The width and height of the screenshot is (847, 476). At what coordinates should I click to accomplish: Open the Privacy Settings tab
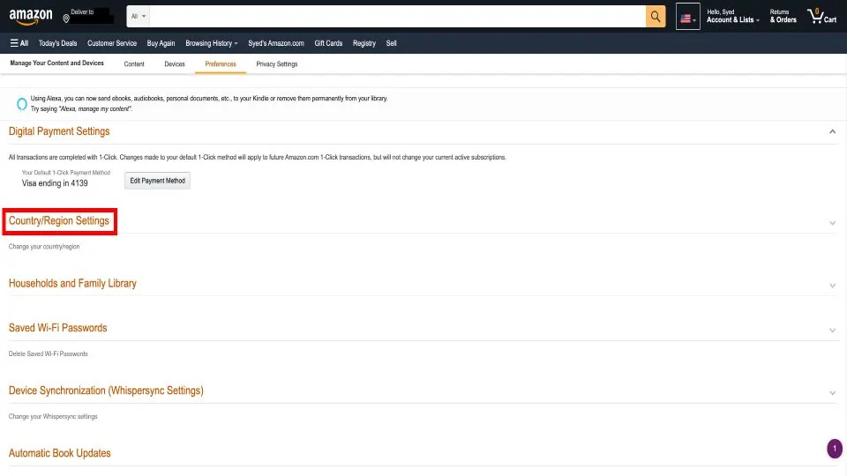click(276, 63)
